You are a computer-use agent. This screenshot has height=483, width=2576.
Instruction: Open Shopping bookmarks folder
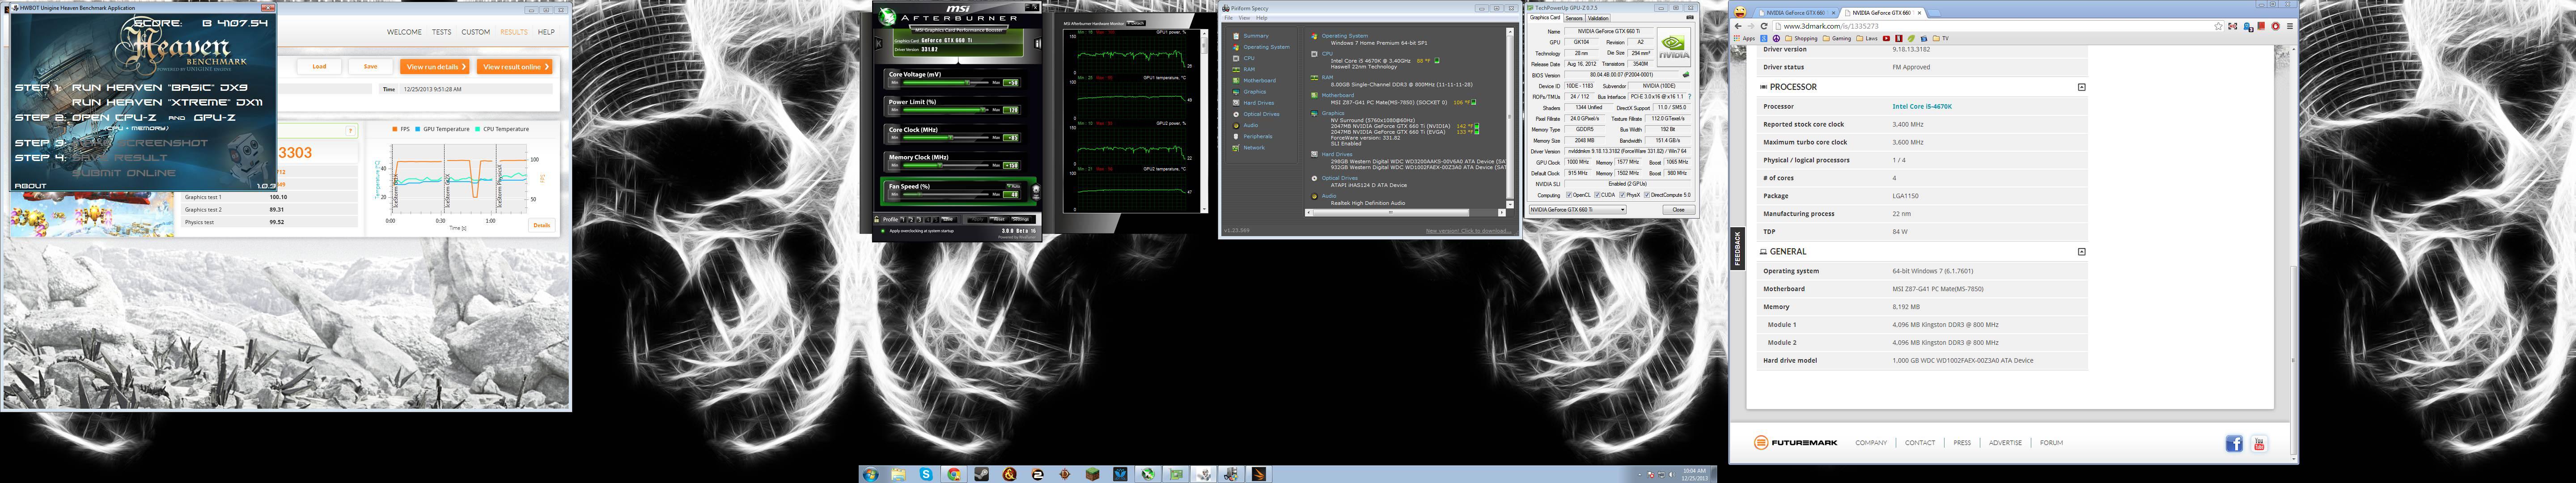tap(1801, 39)
